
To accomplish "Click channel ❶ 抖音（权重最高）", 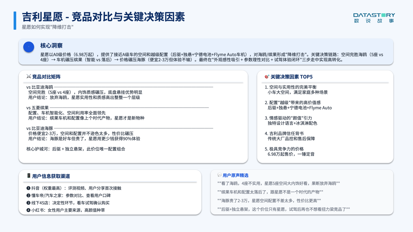I will point(74,188).
